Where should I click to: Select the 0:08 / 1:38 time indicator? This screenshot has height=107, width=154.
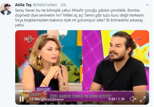[116, 99]
